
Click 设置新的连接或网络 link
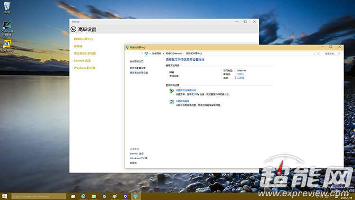[x=186, y=90]
